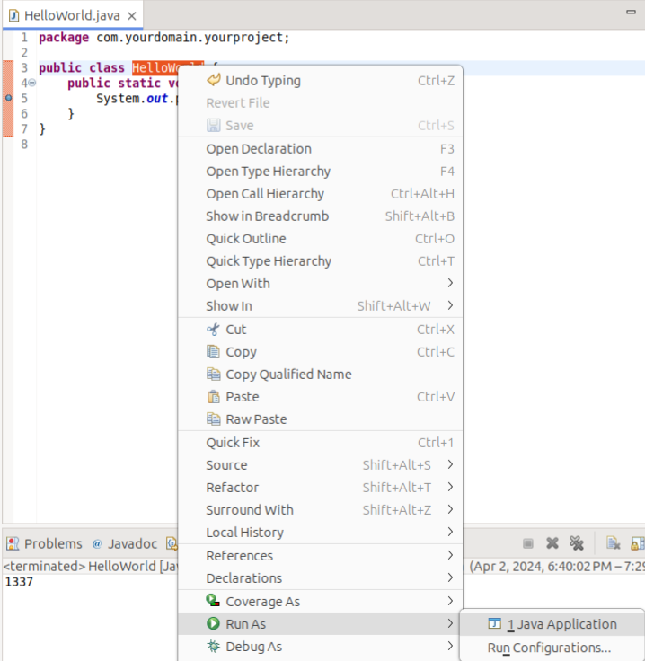Click the Clear Console icon
The width and height of the screenshot is (645, 661).
coord(613,543)
